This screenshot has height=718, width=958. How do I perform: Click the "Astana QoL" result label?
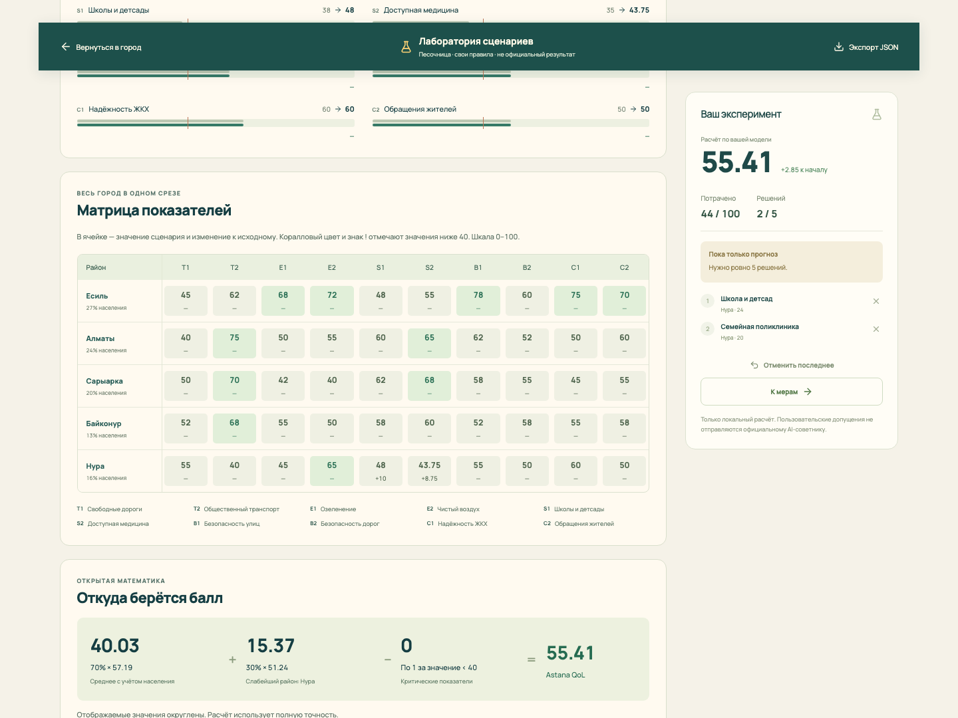565,675
